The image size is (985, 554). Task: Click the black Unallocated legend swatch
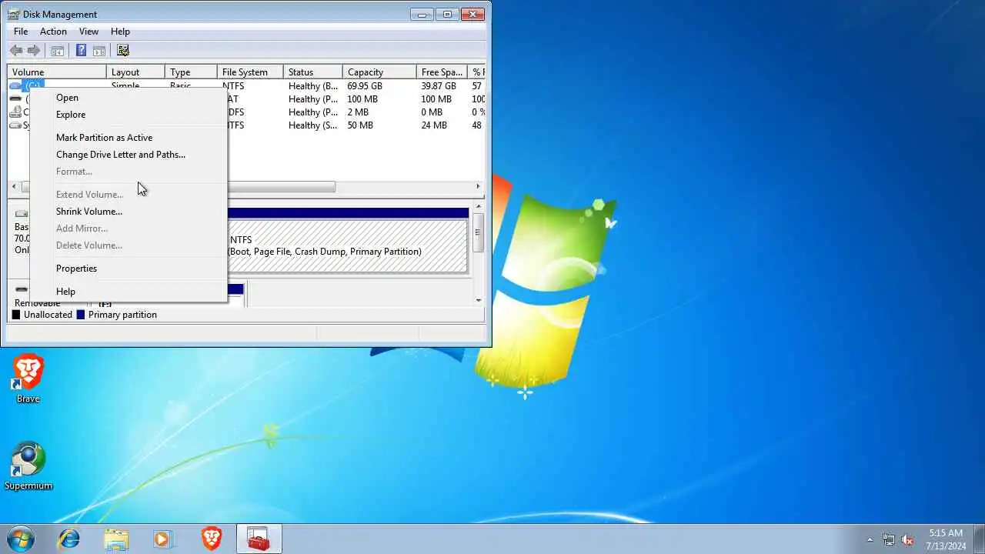(x=16, y=315)
